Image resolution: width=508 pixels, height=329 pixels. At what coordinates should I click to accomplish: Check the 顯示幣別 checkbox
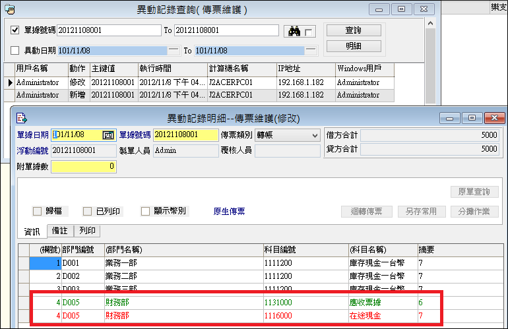point(146,212)
